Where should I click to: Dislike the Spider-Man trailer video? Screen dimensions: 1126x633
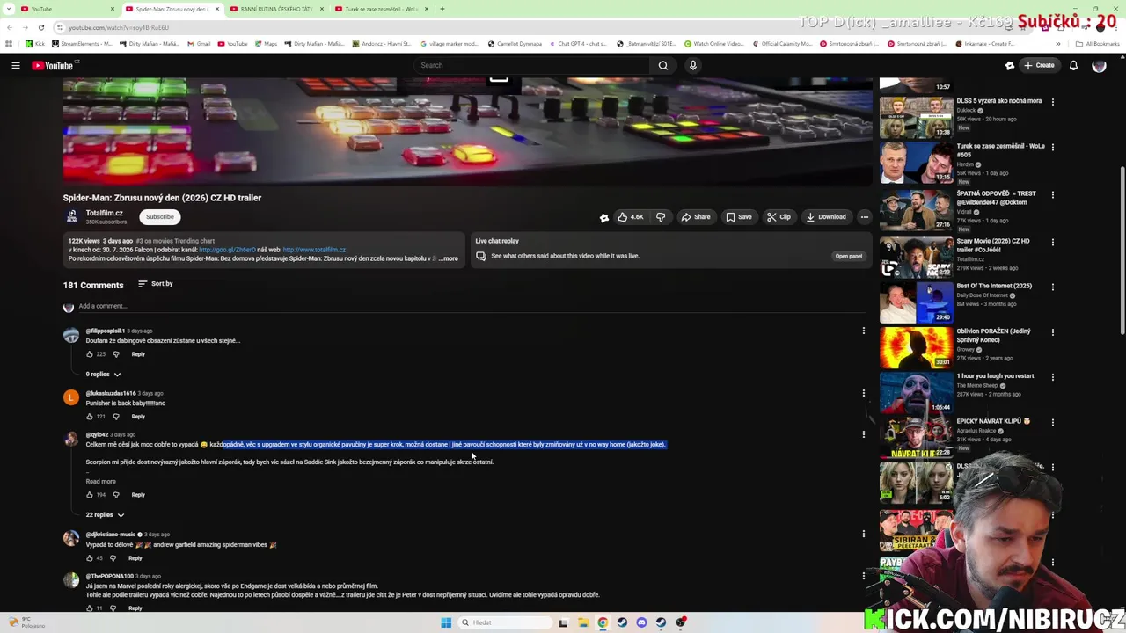(x=661, y=217)
